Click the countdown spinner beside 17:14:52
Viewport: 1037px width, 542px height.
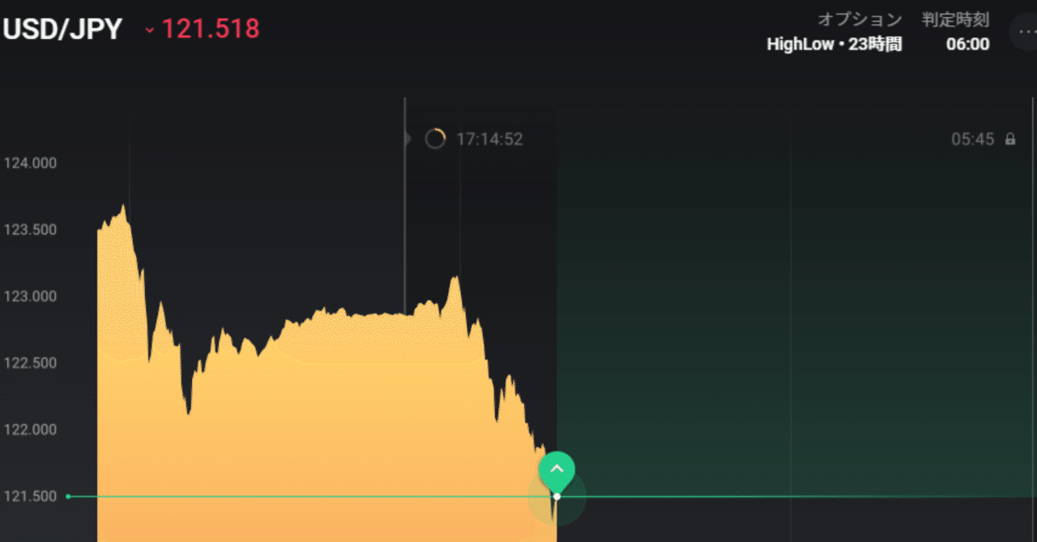[x=435, y=139]
